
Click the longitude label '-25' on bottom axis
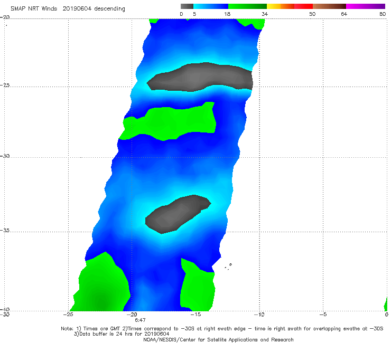pos(68,315)
